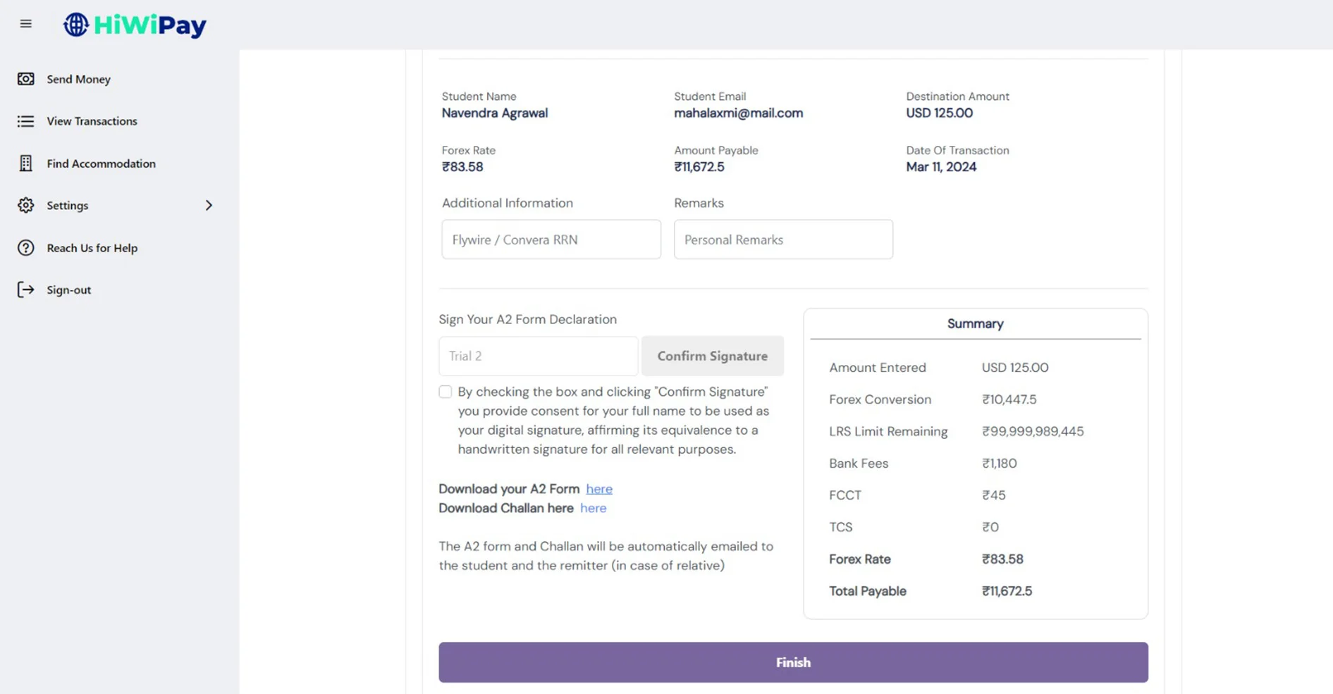This screenshot has height=694, width=1333.
Task: Click the Find Accommodation building icon
Action: (x=26, y=163)
